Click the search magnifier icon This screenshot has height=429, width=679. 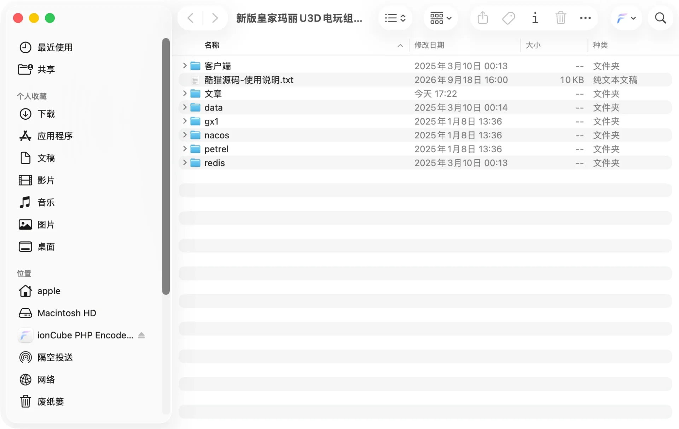660,18
